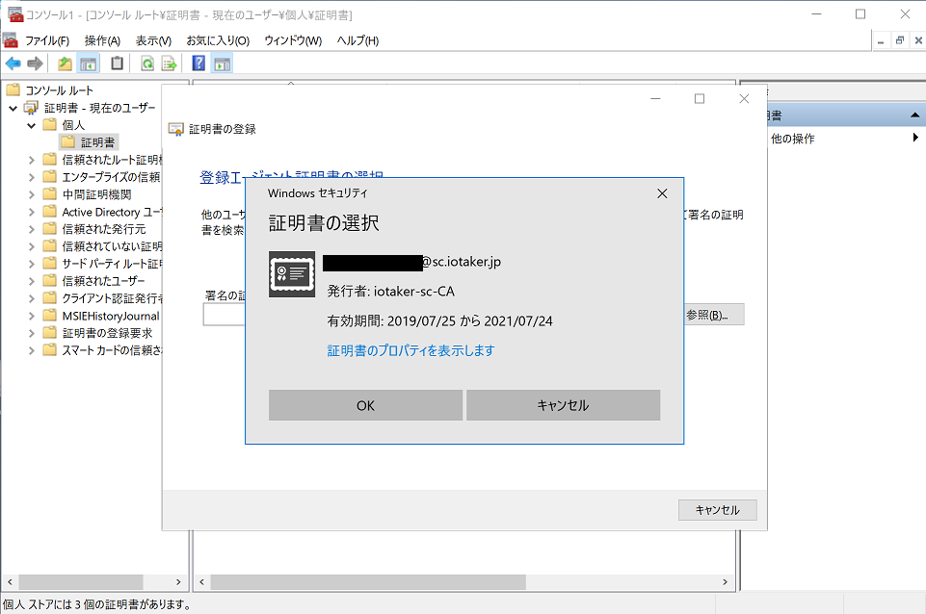Close the Windows セキュリティ dialog with X
This screenshot has height=614, width=926.
point(662,193)
